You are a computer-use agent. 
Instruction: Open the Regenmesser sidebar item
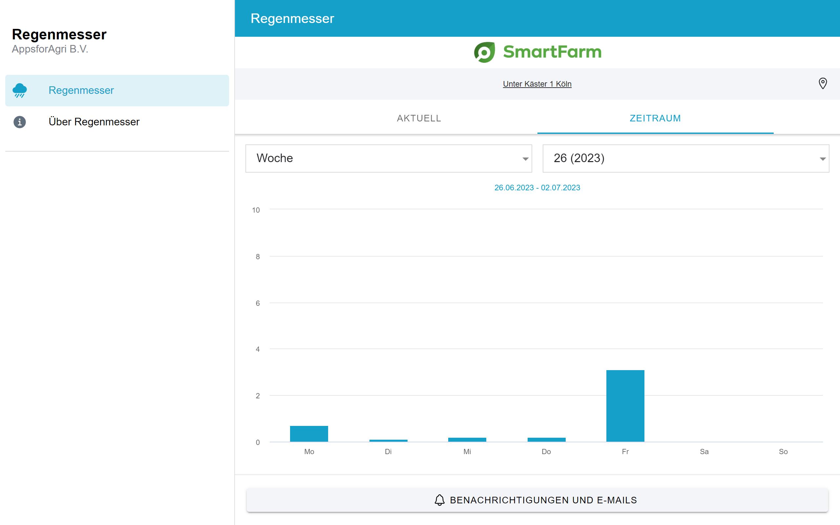pyautogui.click(x=117, y=90)
